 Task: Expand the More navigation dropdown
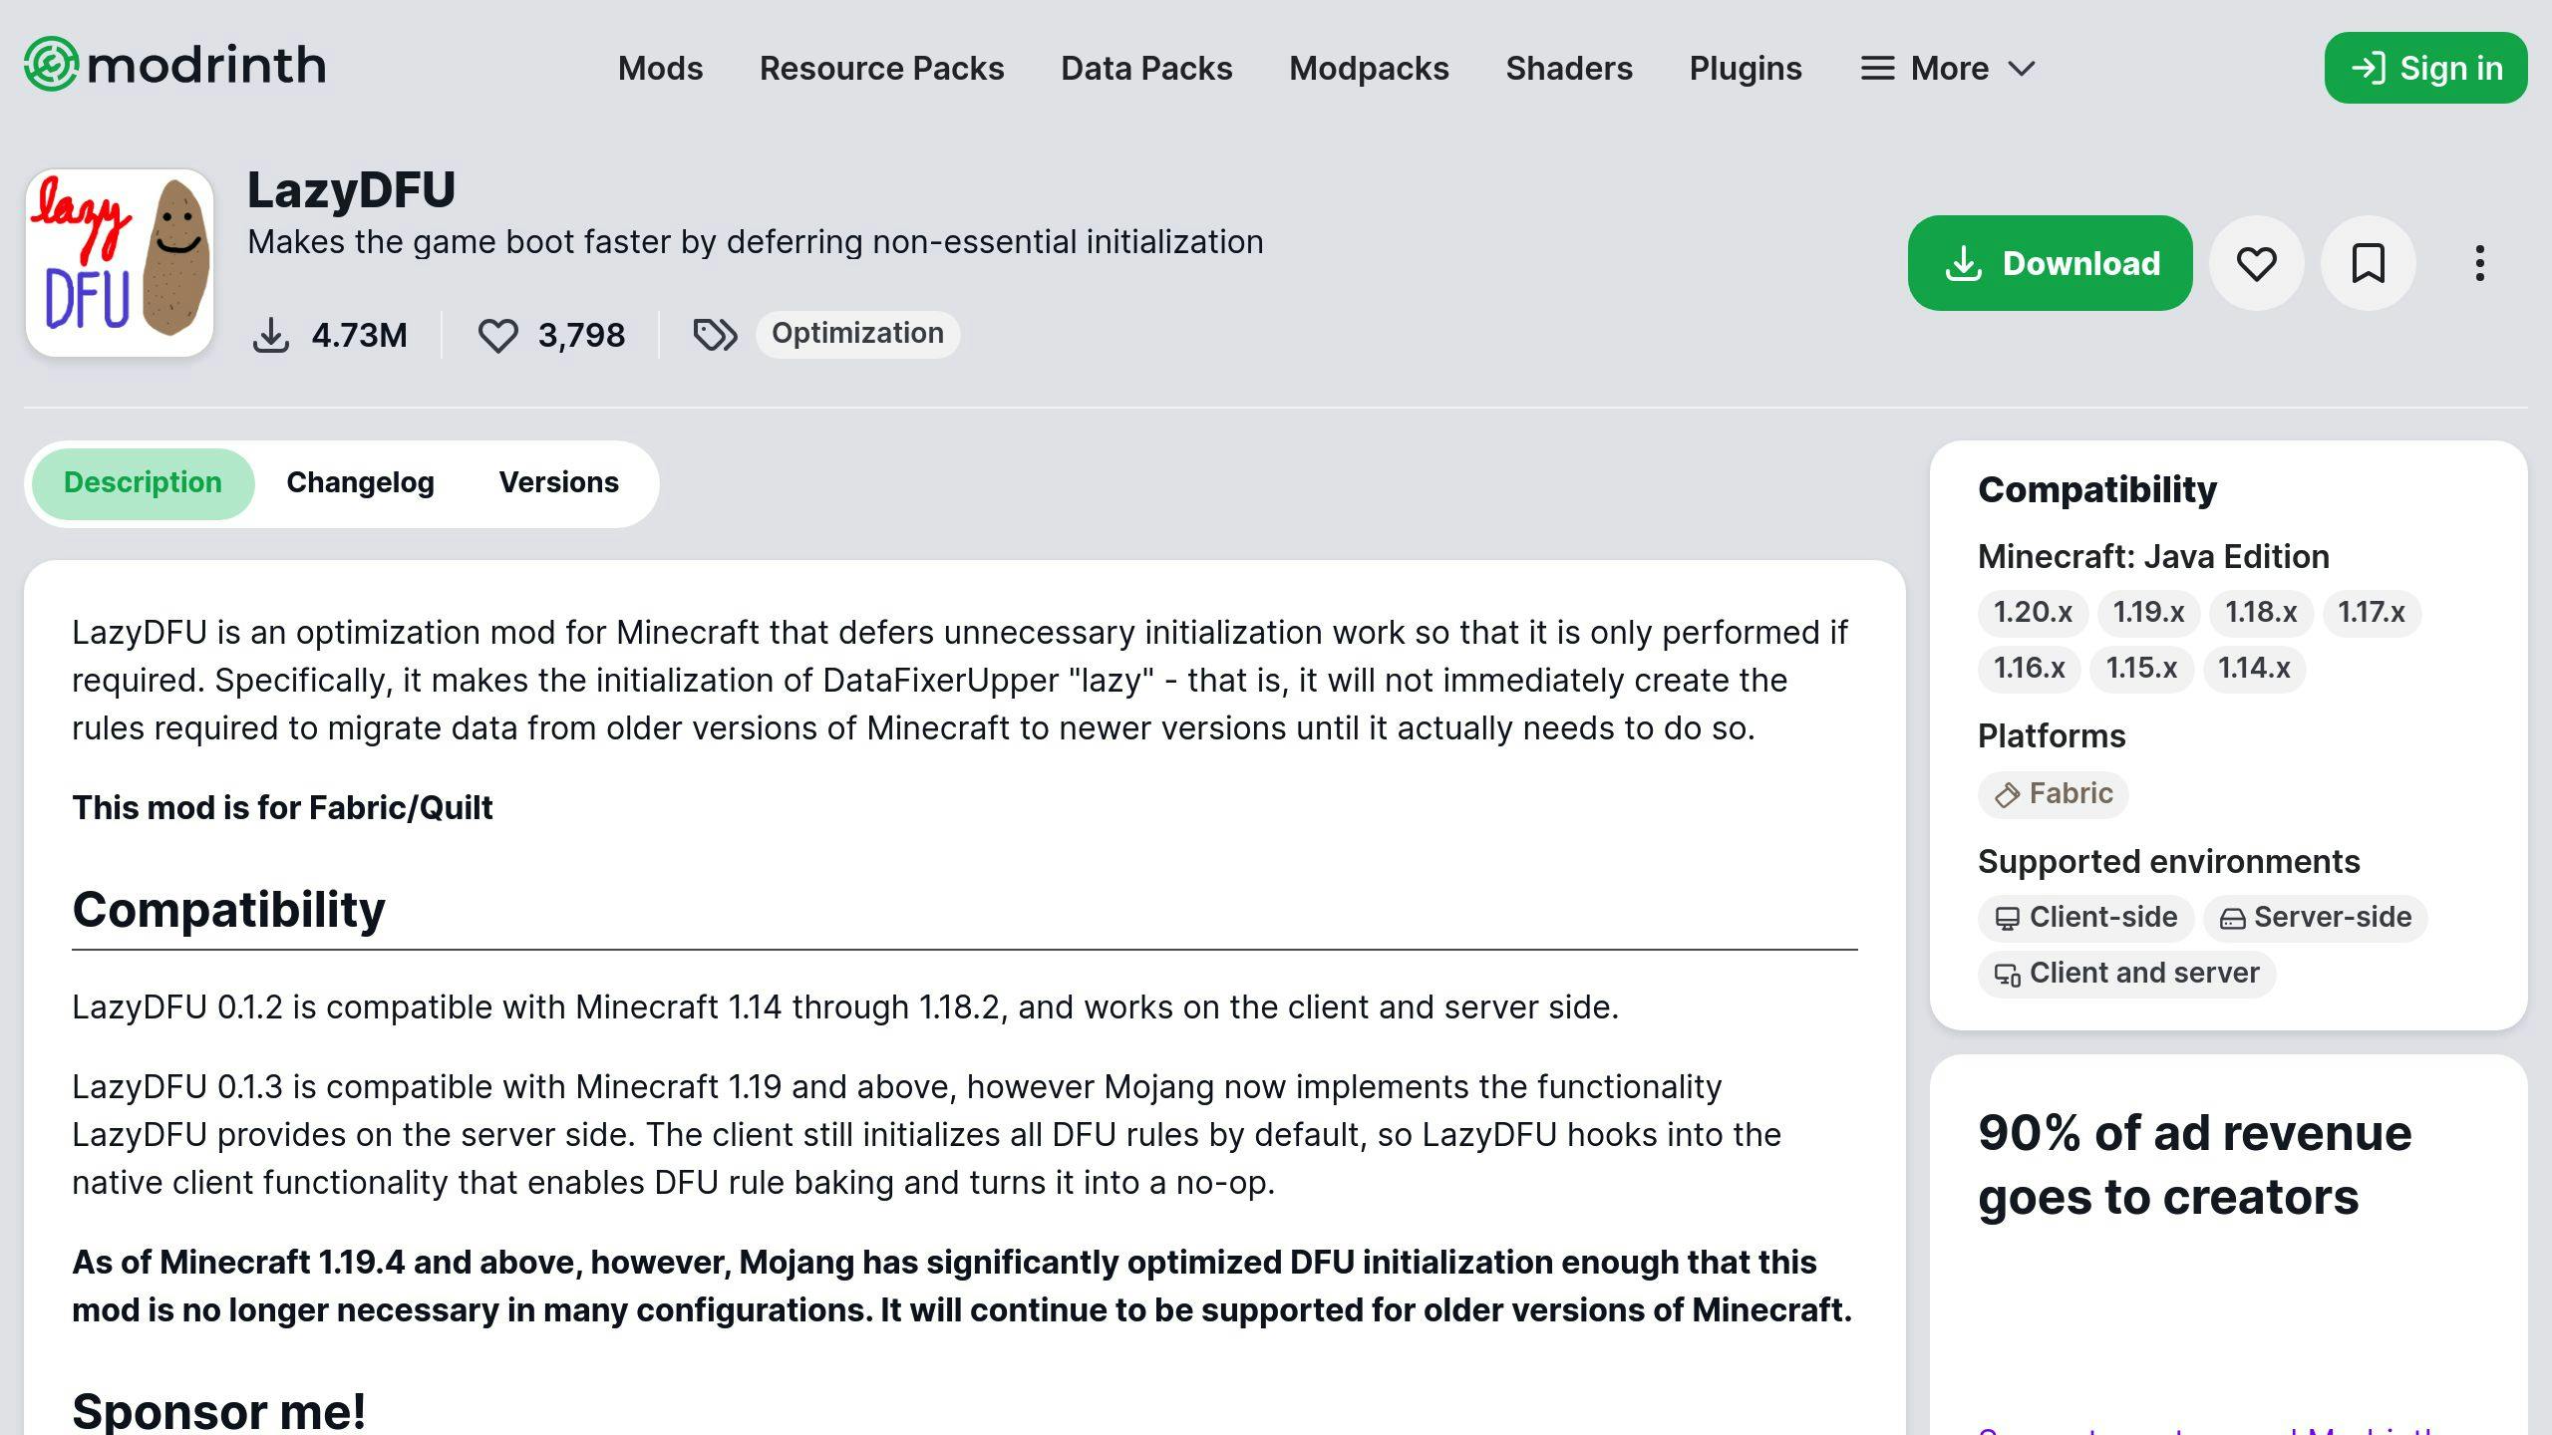(x=1949, y=68)
